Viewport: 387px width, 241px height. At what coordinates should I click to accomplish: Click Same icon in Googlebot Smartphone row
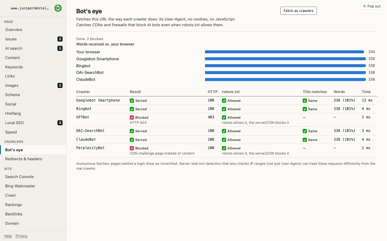pyautogui.click(x=305, y=101)
